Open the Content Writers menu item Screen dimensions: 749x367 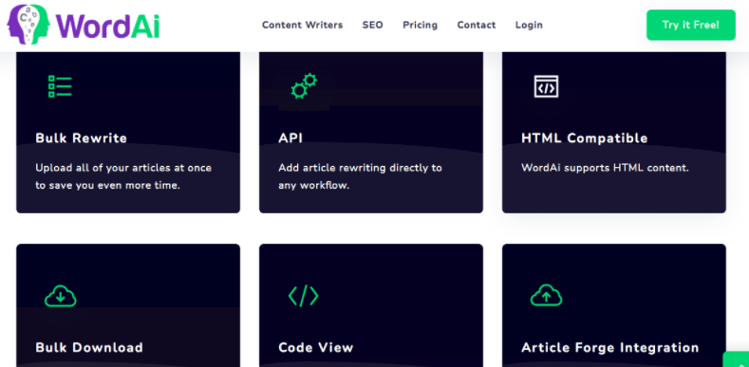tap(303, 25)
